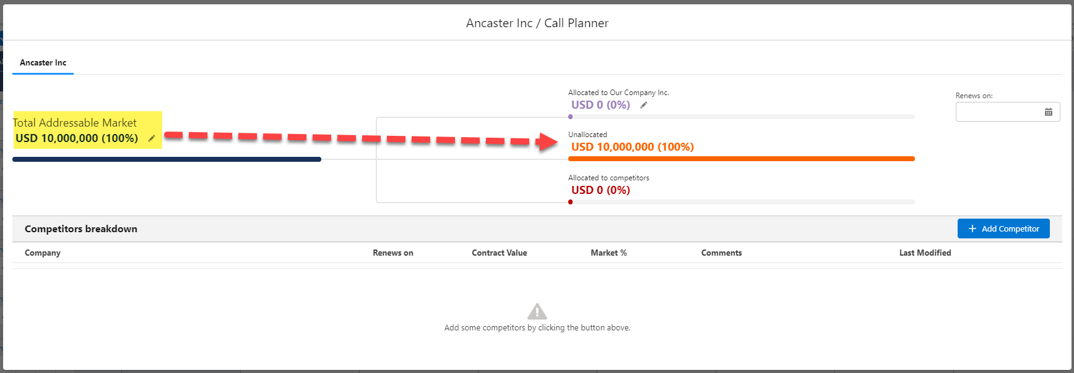1074x373 pixels.
Task: Click the Competitors breakdown heading
Action: (81, 228)
